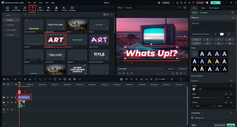Open the Stock Media library
The image size is (237, 127).
[x=16, y=8]
